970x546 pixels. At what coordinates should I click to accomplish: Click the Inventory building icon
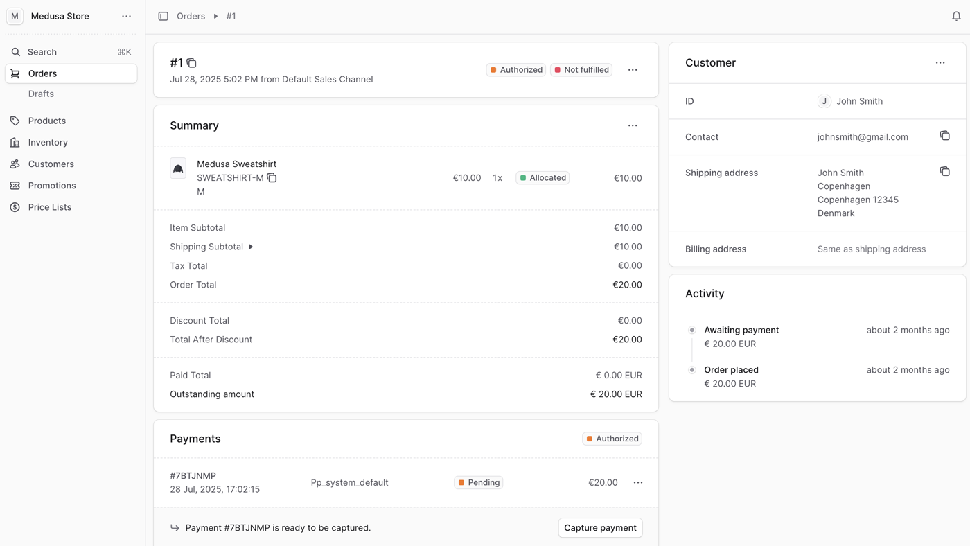pos(15,142)
